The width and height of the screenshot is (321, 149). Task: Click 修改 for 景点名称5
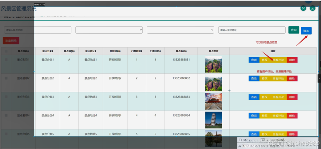(265, 134)
